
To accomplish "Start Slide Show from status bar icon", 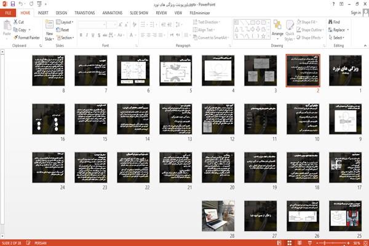I will pyautogui.click(x=310, y=243).
